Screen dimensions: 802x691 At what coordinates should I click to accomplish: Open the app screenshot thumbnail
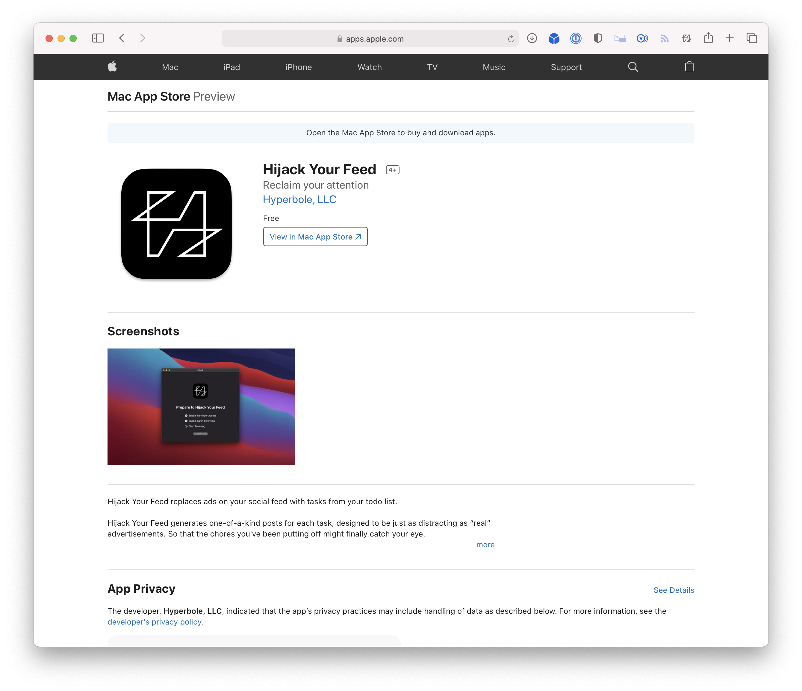201,407
